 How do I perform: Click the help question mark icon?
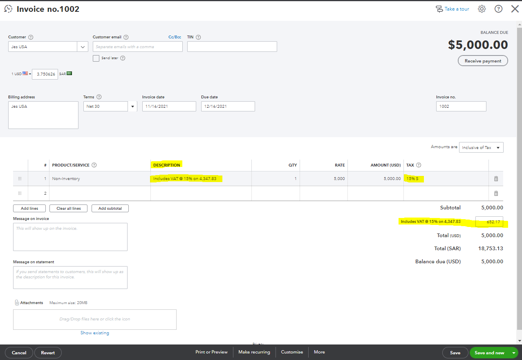pyautogui.click(x=498, y=9)
